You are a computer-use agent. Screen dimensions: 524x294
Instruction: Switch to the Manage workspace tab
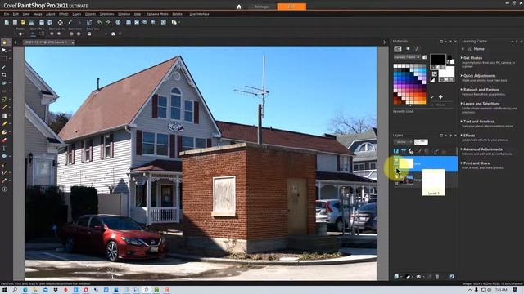tap(262, 7)
